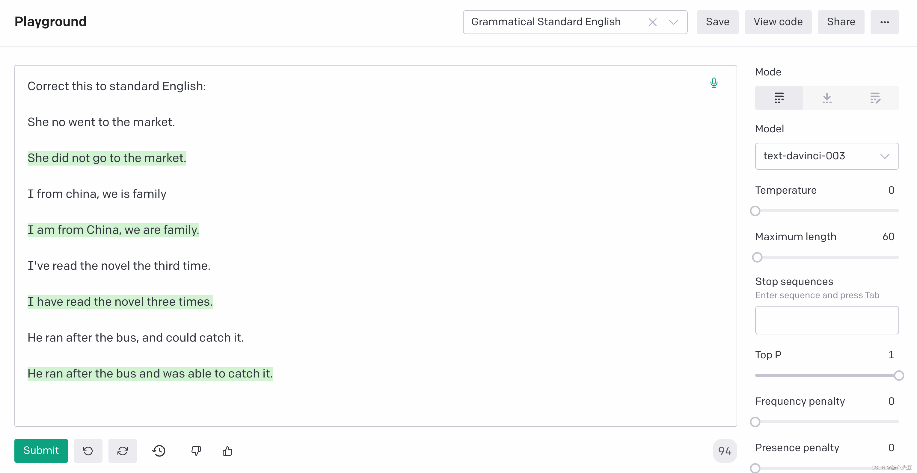917x473 pixels.
Task: Click the Stop sequences input field
Action: pos(826,320)
